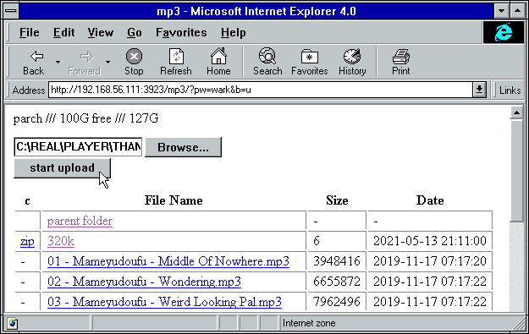Expand the Back history dropdown arrow
Screen dimensions: 529x334
pyautogui.click(x=58, y=62)
